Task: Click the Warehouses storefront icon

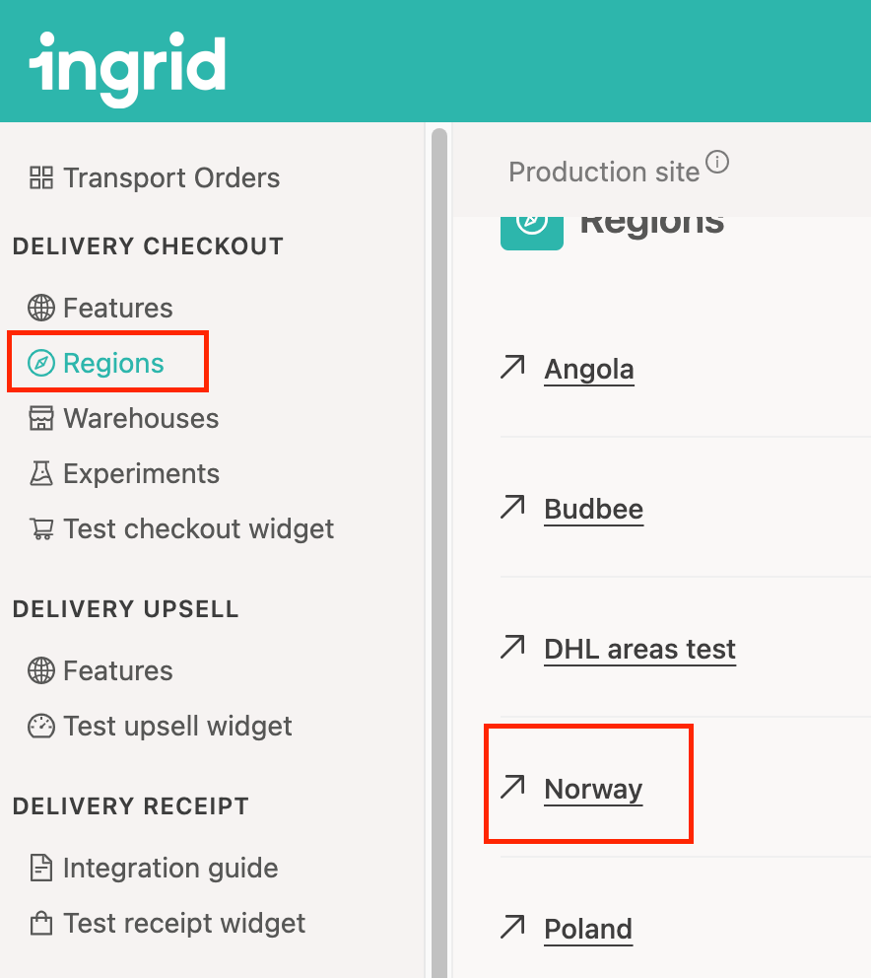Action: (41, 419)
